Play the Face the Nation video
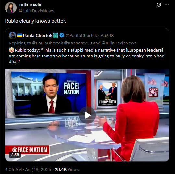 click(x=87, y=115)
